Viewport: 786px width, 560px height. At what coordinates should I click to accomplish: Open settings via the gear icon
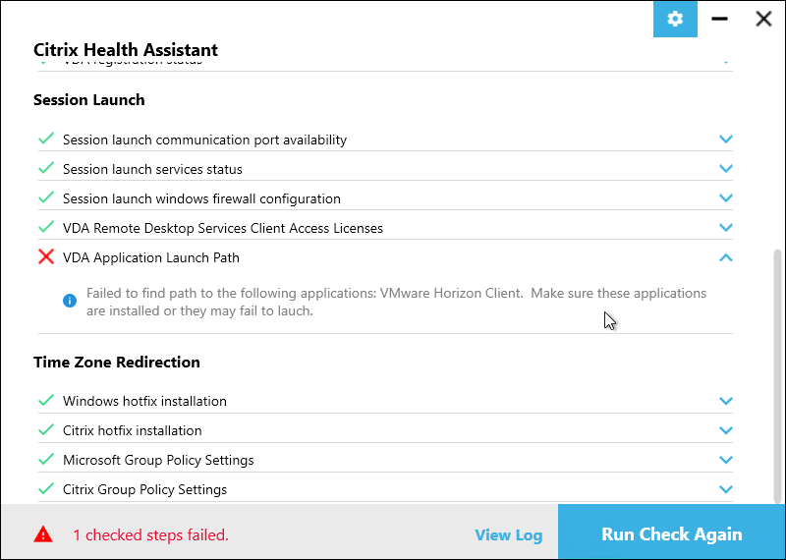675,19
